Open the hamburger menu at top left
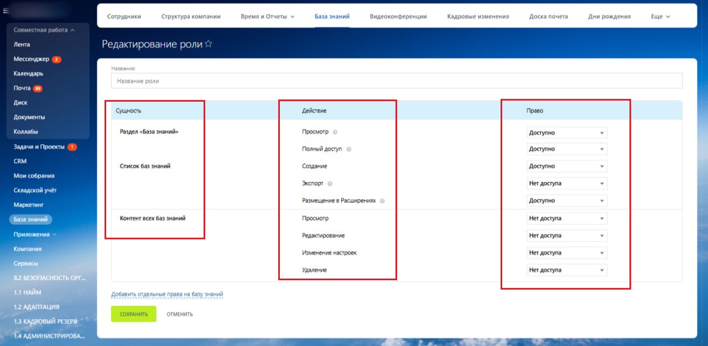This screenshot has width=708, height=346. pyautogui.click(x=5, y=11)
